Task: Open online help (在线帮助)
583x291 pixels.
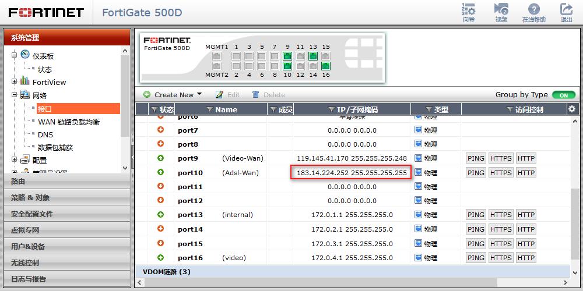Action: [534, 12]
